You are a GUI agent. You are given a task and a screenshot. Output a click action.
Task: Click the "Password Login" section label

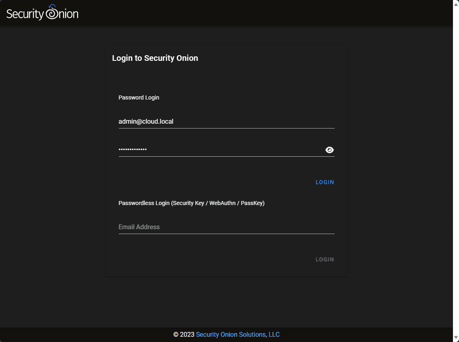pyautogui.click(x=139, y=97)
